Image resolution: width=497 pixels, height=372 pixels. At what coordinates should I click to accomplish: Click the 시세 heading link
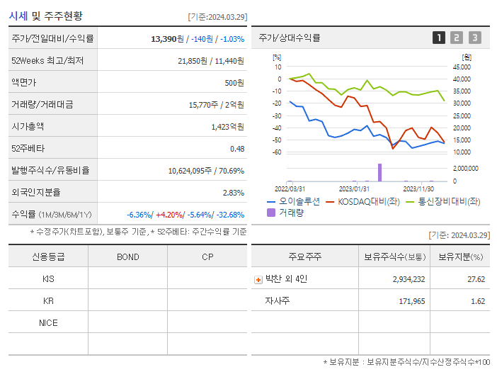click(18, 16)
